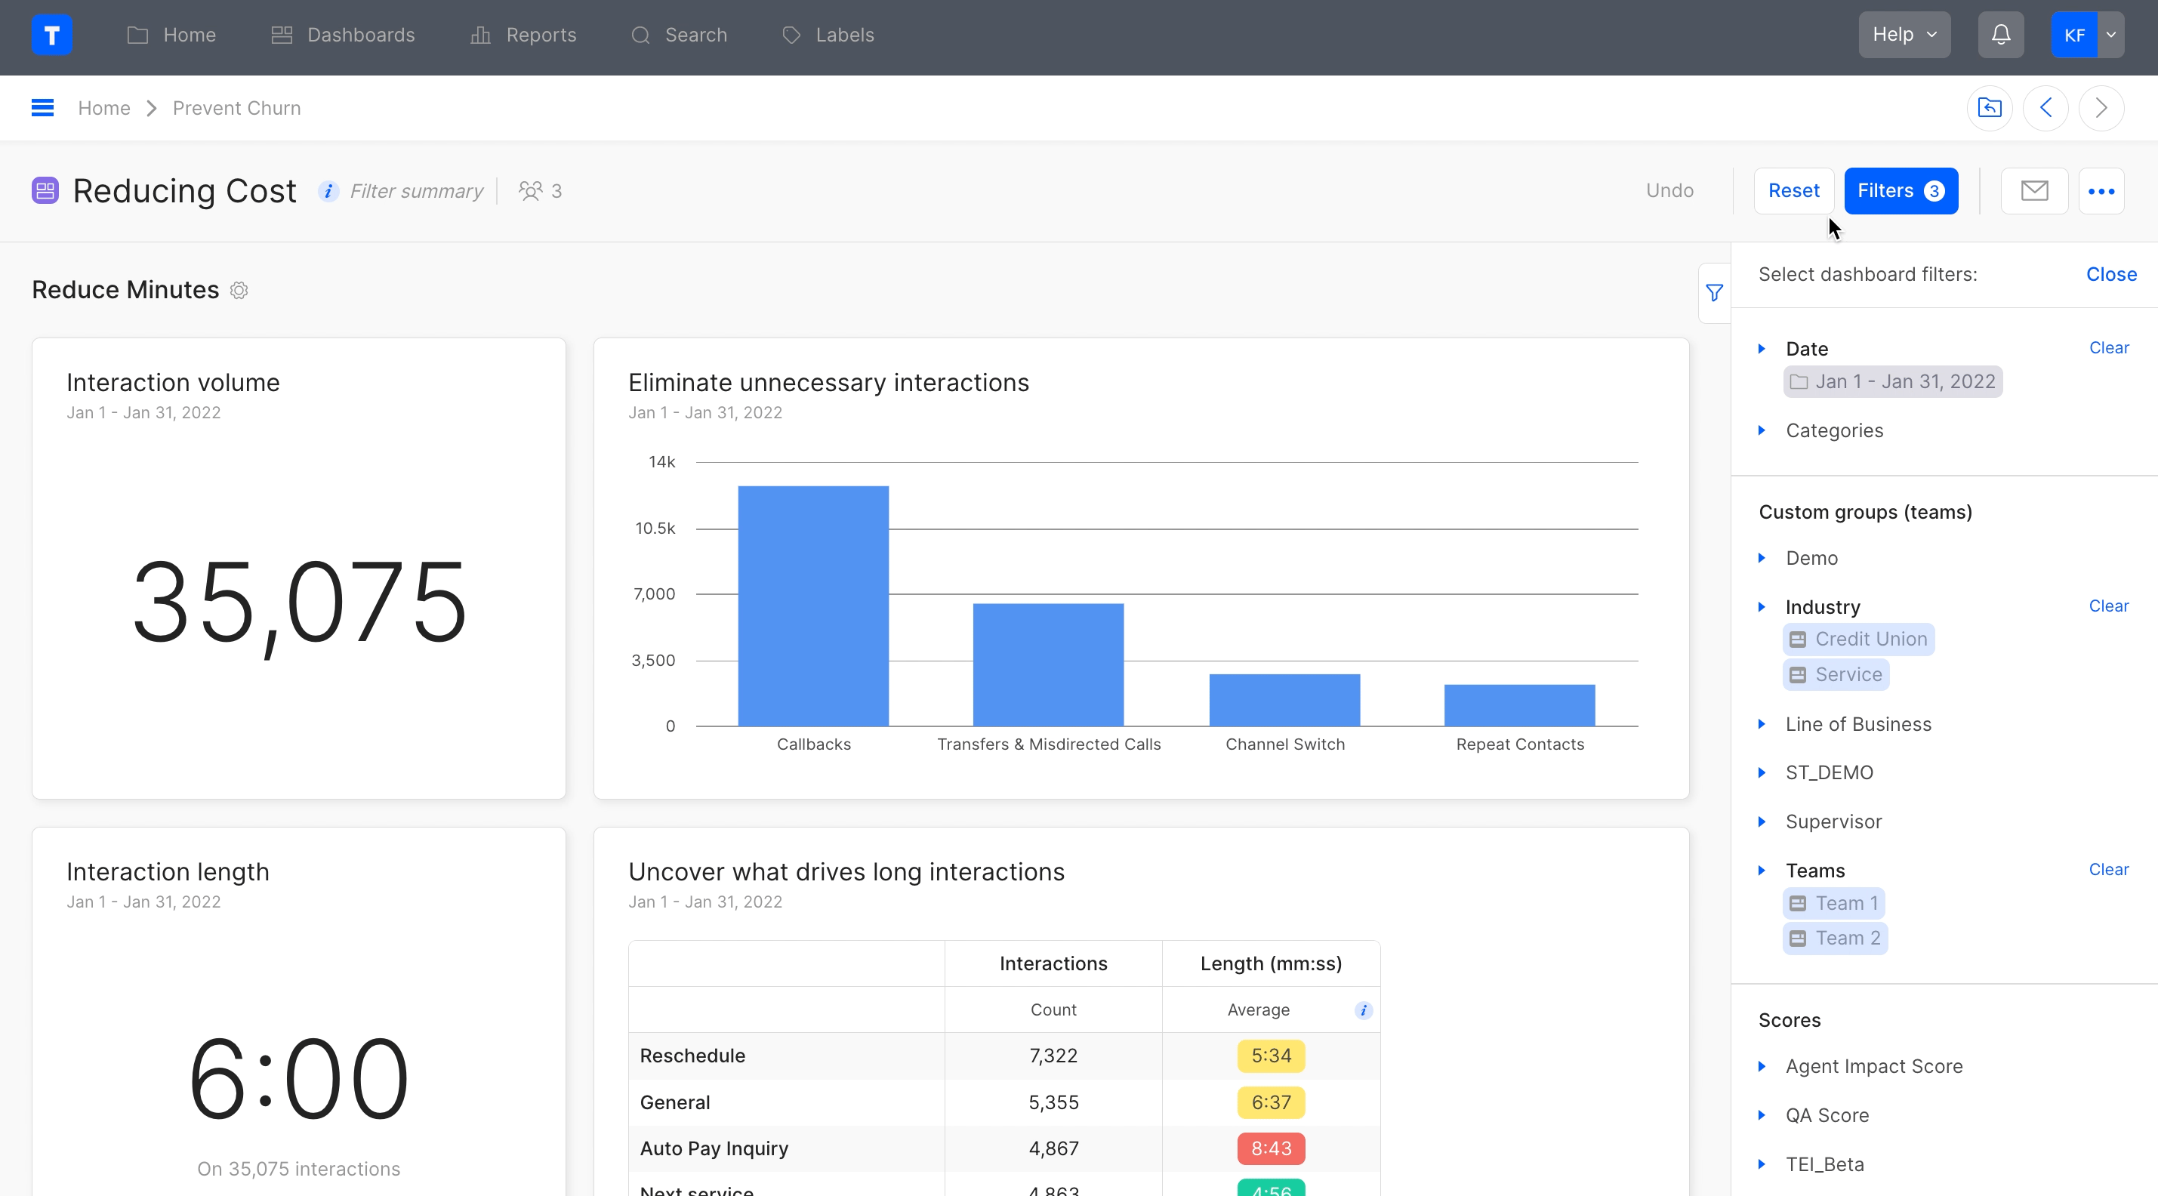The height and width of the screenshot is (1196, 2158).
Task: Expand the Line of Business group
Action: pyautogui.click(x=1857, y=724)
